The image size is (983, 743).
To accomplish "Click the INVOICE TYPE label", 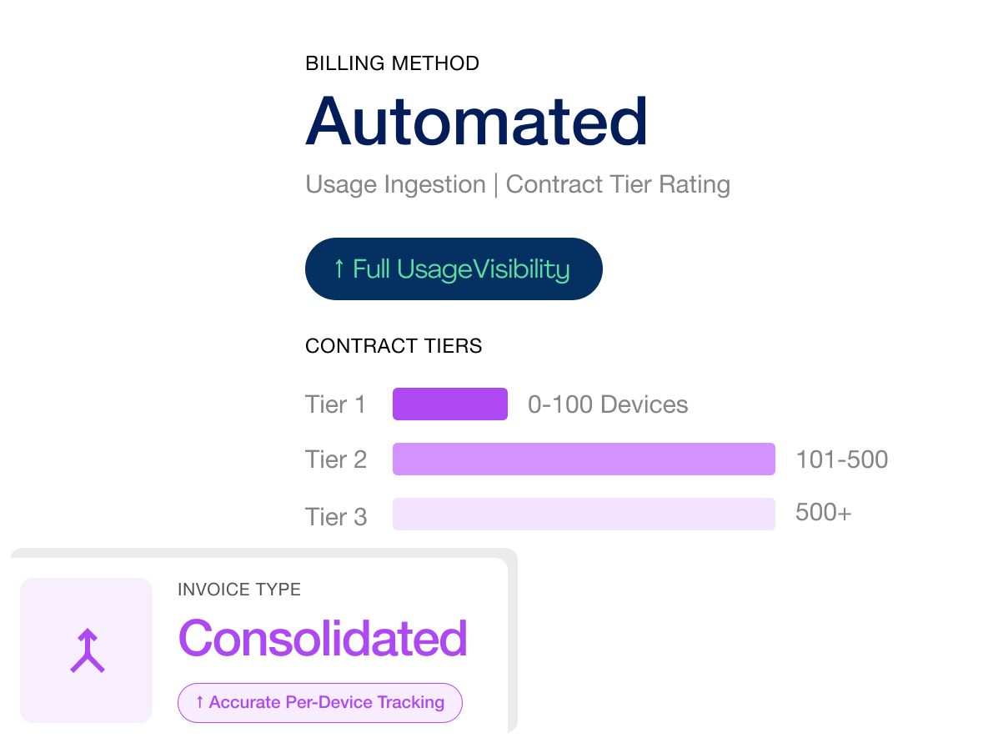I will pyautogui.click(x=239, y=590).
